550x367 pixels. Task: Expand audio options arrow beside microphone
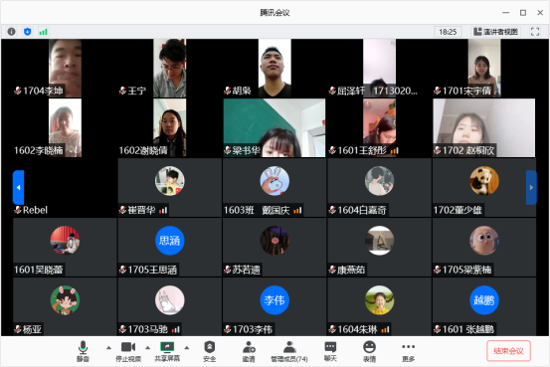(108, 348)
